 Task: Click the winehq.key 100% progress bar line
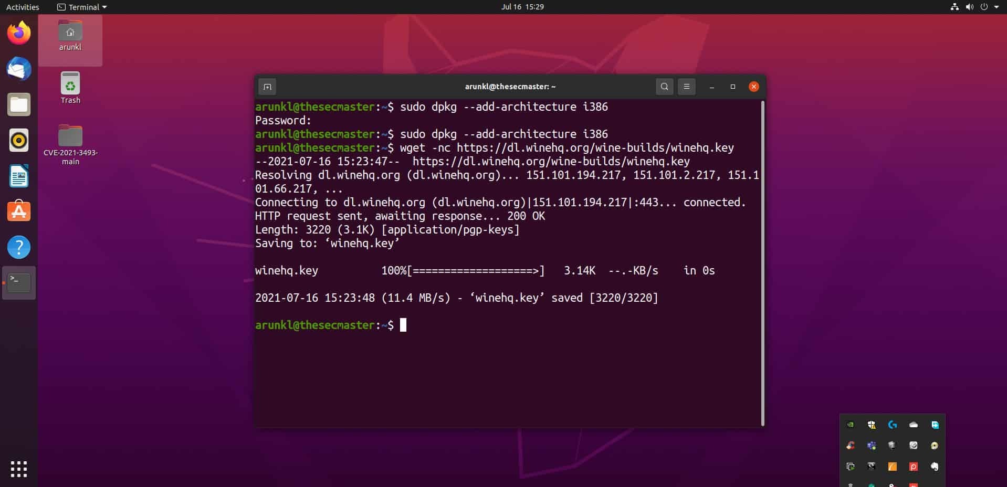(x=485, y=271)
